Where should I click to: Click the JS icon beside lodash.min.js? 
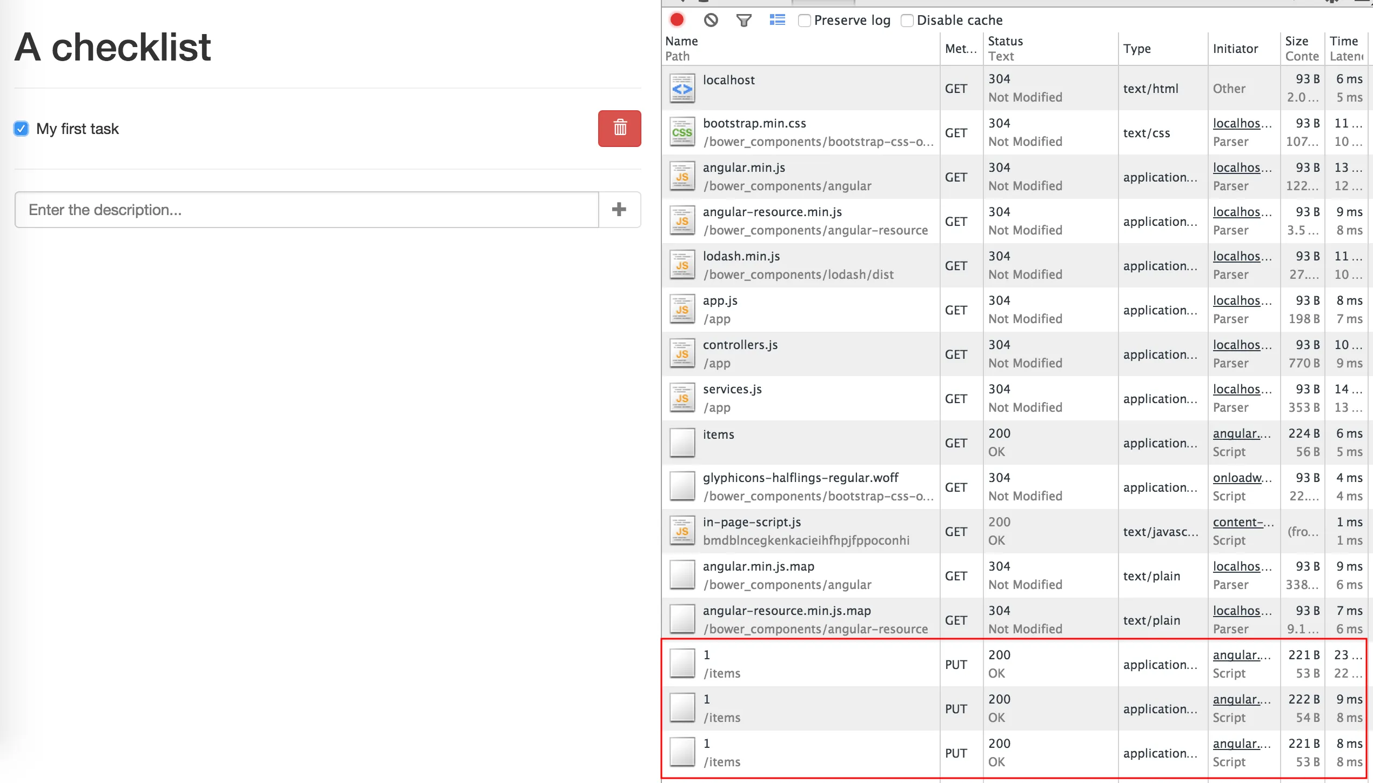tap(682, 265)
